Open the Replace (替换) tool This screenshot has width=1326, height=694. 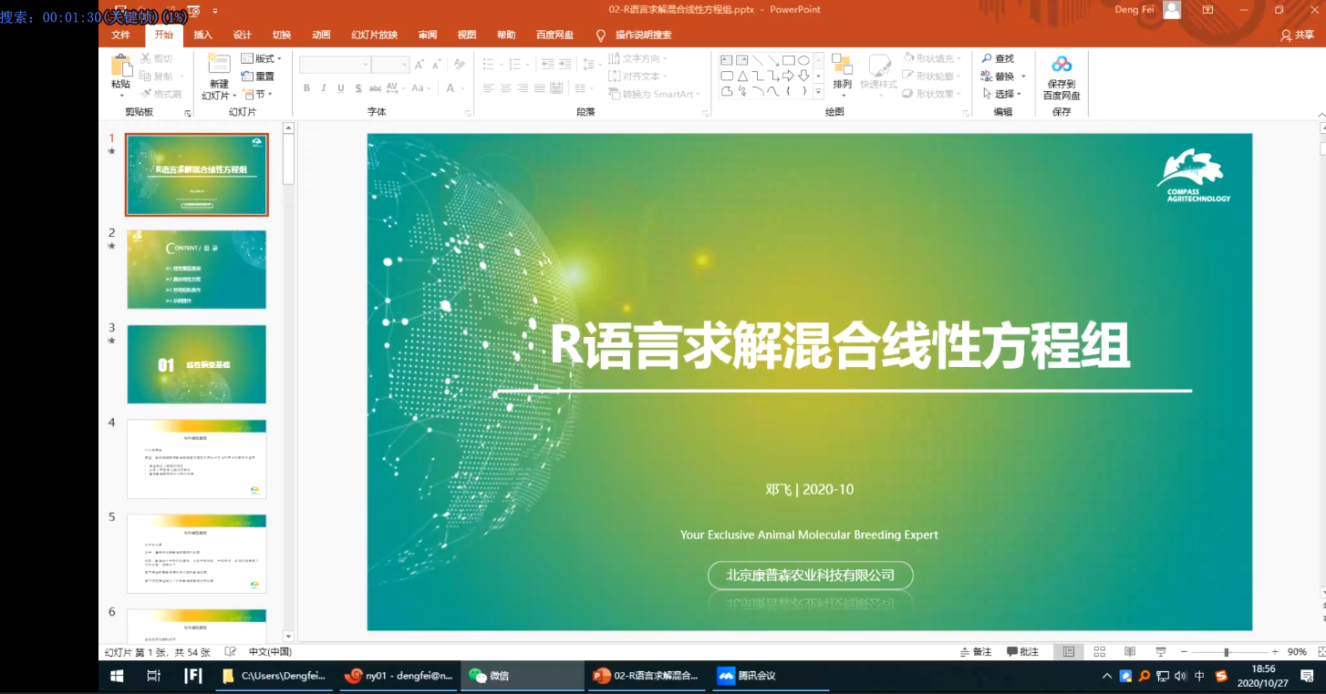(1000, 75)
